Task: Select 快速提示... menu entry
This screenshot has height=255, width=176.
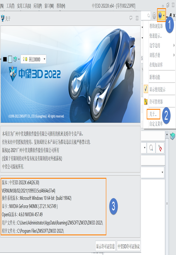Action: [155, 36]
